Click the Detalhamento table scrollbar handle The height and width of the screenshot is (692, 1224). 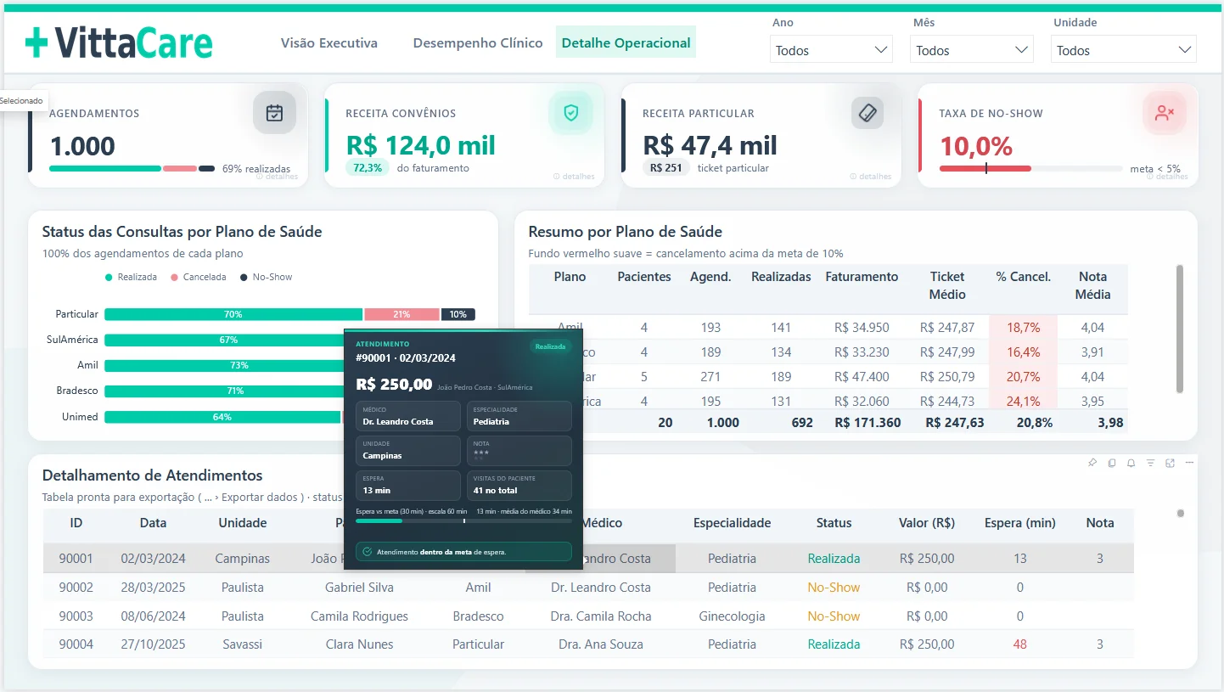(x=1180, y=514)
